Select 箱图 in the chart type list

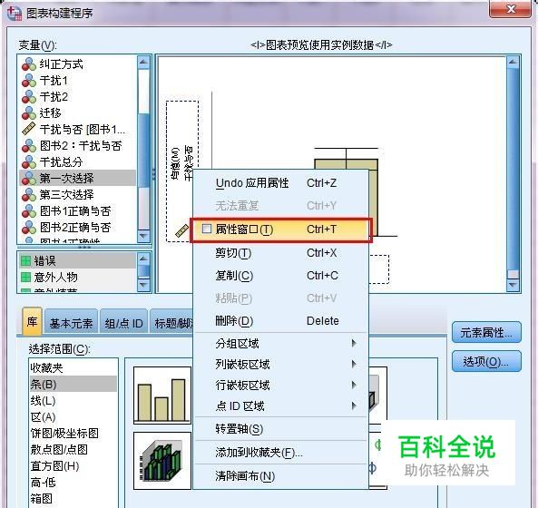(x=73, y=498)
